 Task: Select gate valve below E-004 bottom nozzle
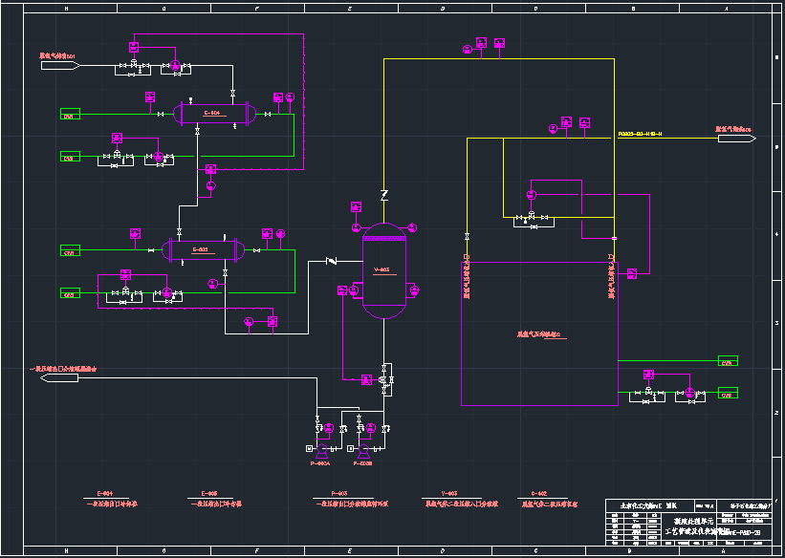coord(197,132)
